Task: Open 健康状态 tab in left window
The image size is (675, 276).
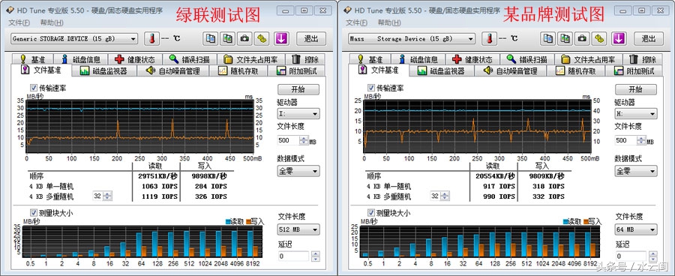Action: (x=136, y=59)
